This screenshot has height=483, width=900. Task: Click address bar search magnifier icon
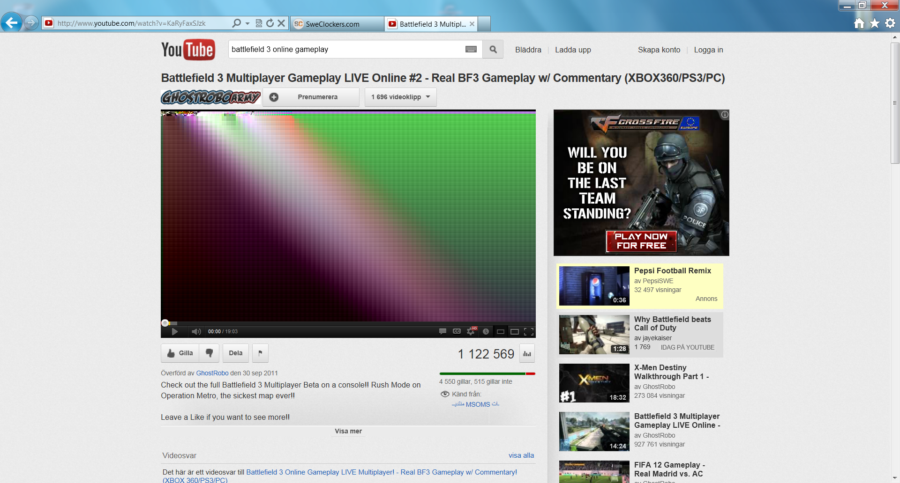click(237, 23)
